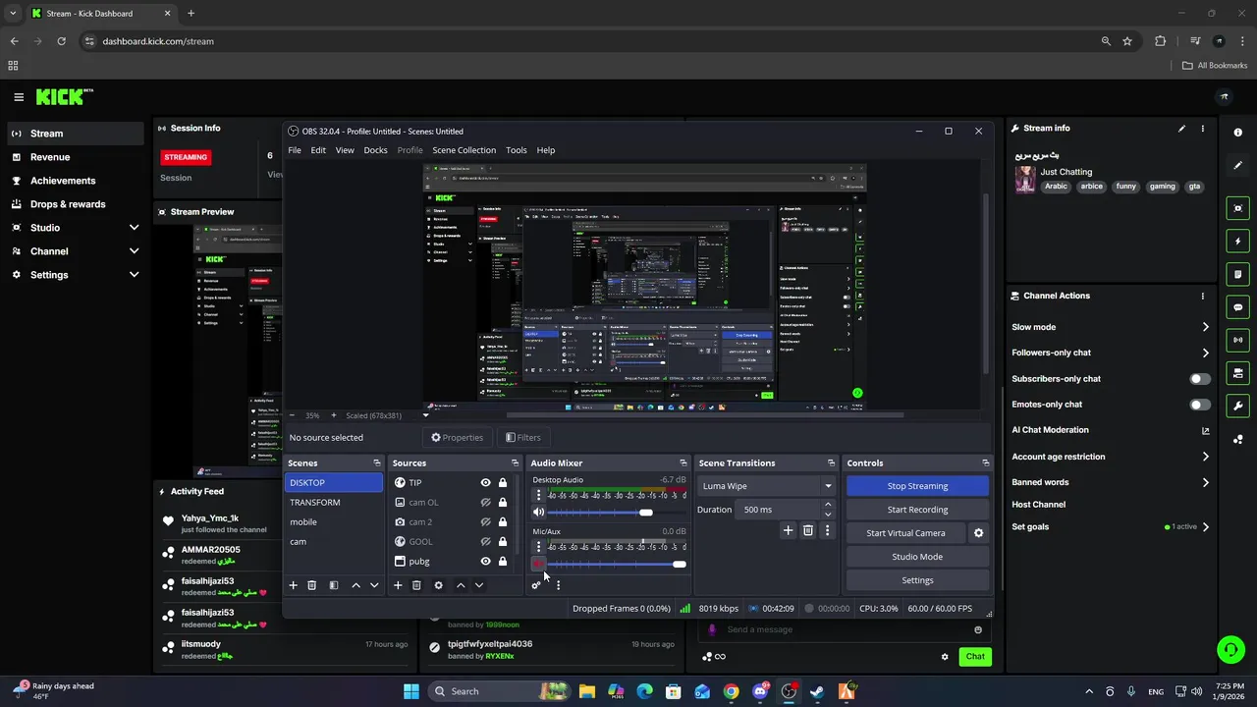
Task: Move scene up arrow in Scenes panel
Action: pos(355,585)
